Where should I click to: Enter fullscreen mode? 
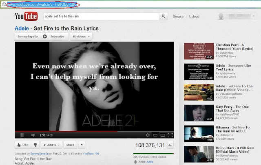click(170, 135)
